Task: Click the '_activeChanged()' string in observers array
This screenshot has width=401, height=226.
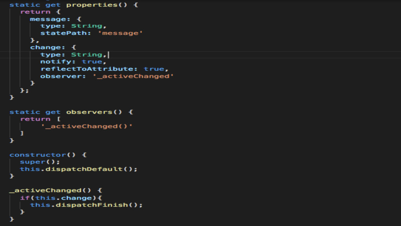Action: click(x=87, y=126)
